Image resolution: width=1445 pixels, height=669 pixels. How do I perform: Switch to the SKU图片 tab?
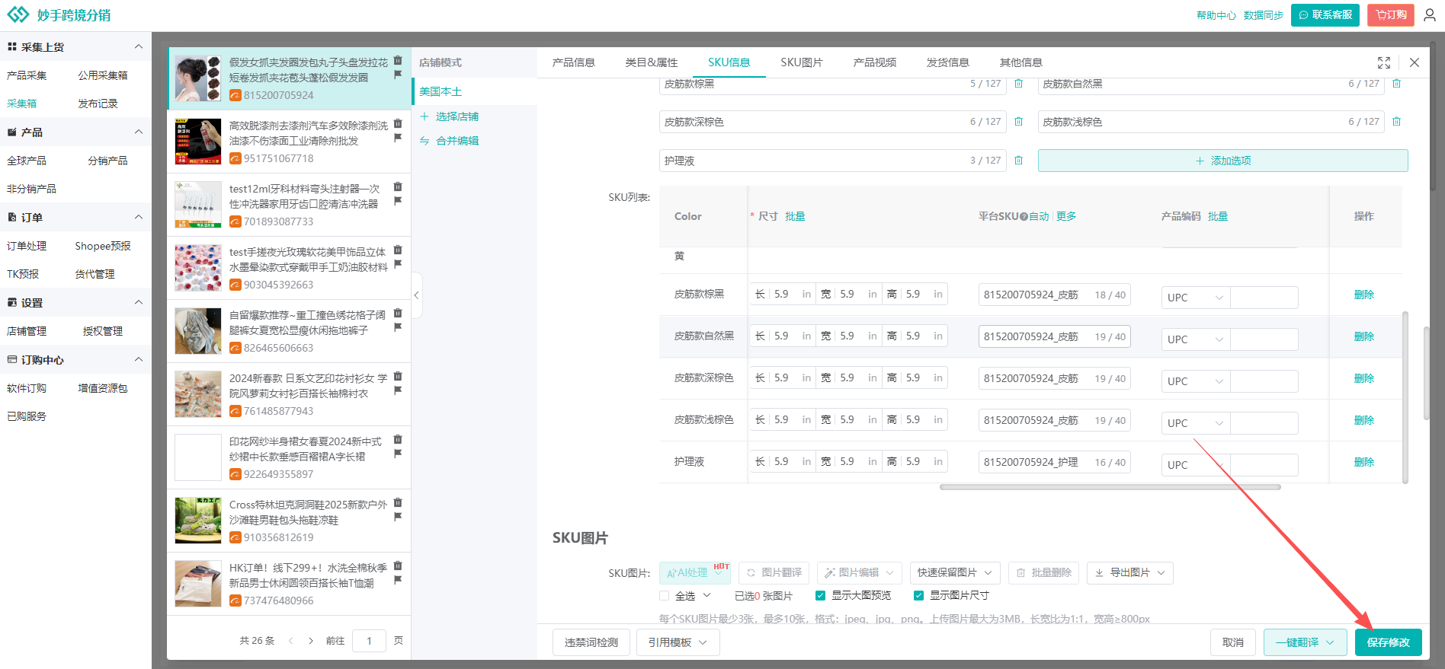point(801,62)
